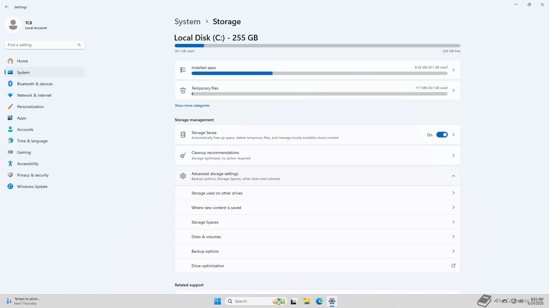
Task: Turn off the Storage Sense toggle
Action: coord(442,135)
